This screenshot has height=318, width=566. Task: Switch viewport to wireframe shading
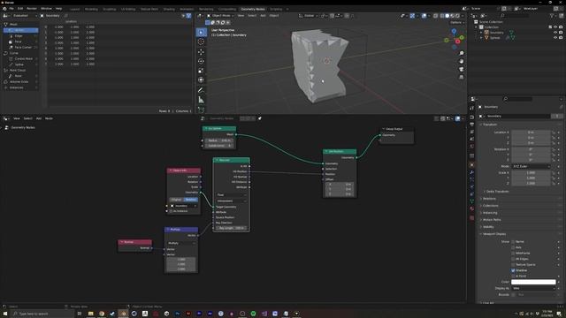[442, 16]
